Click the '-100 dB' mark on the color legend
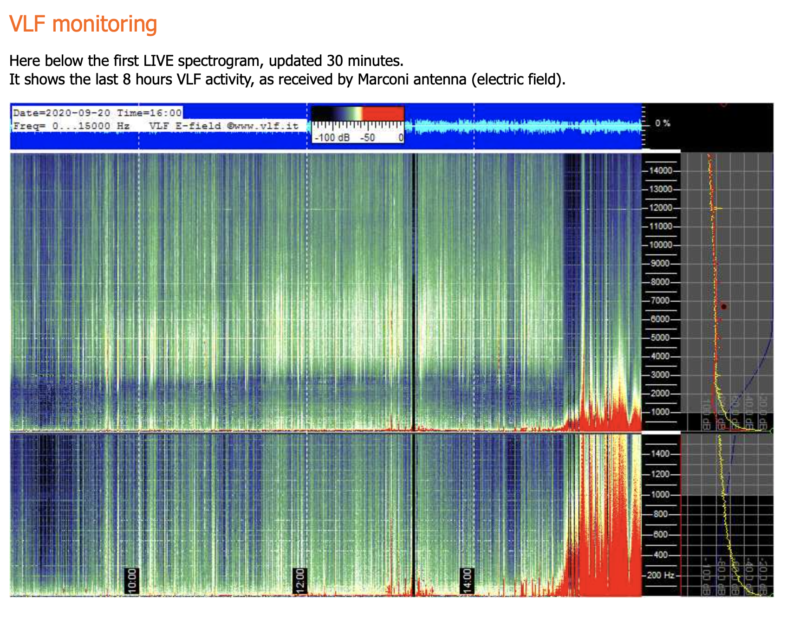Image resolution: width=793 pixels, height=621 pixels. pos(332,138)
